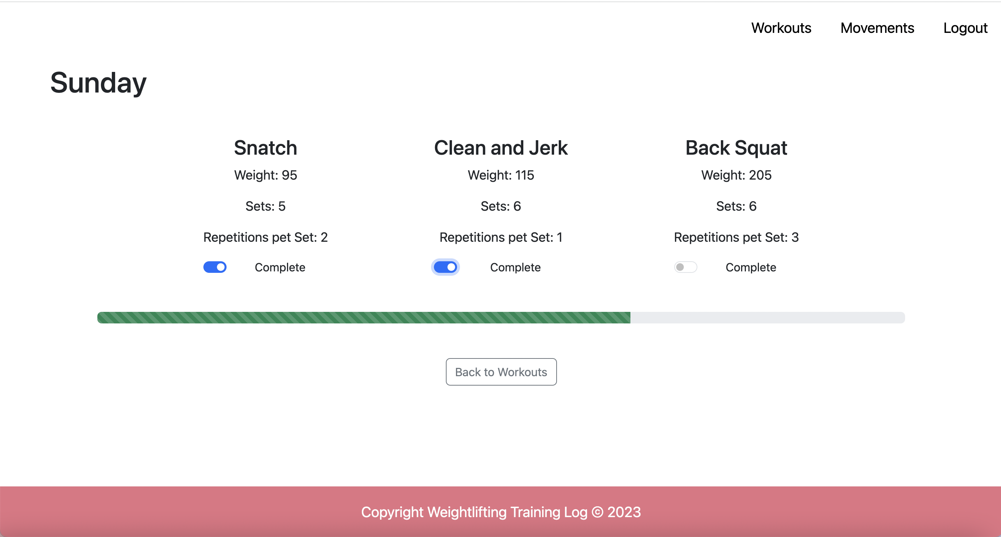The image size is (1001, 537).
Task: Select the 'Weight: 95' text
Action: point(265,175)
